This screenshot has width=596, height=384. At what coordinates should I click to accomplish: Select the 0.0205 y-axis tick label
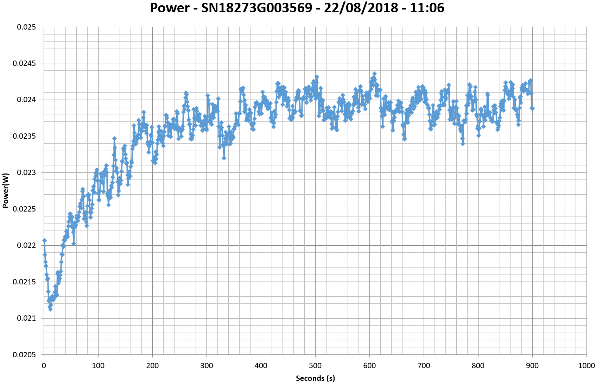24,355
